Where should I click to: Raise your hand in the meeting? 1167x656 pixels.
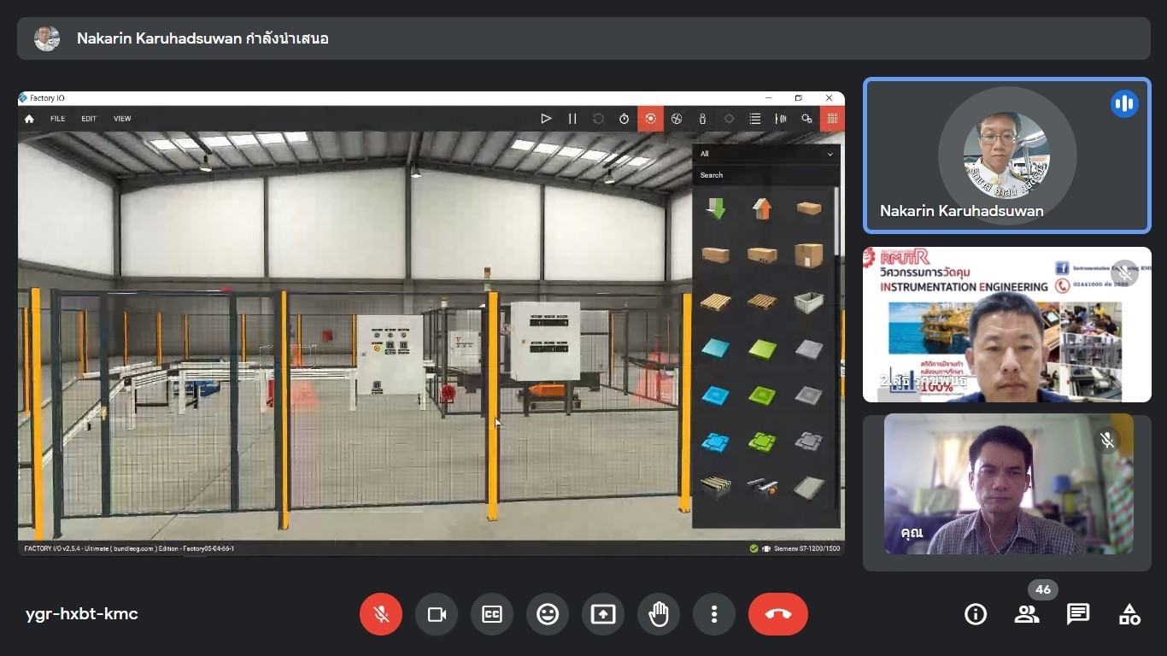click(659, 614)
